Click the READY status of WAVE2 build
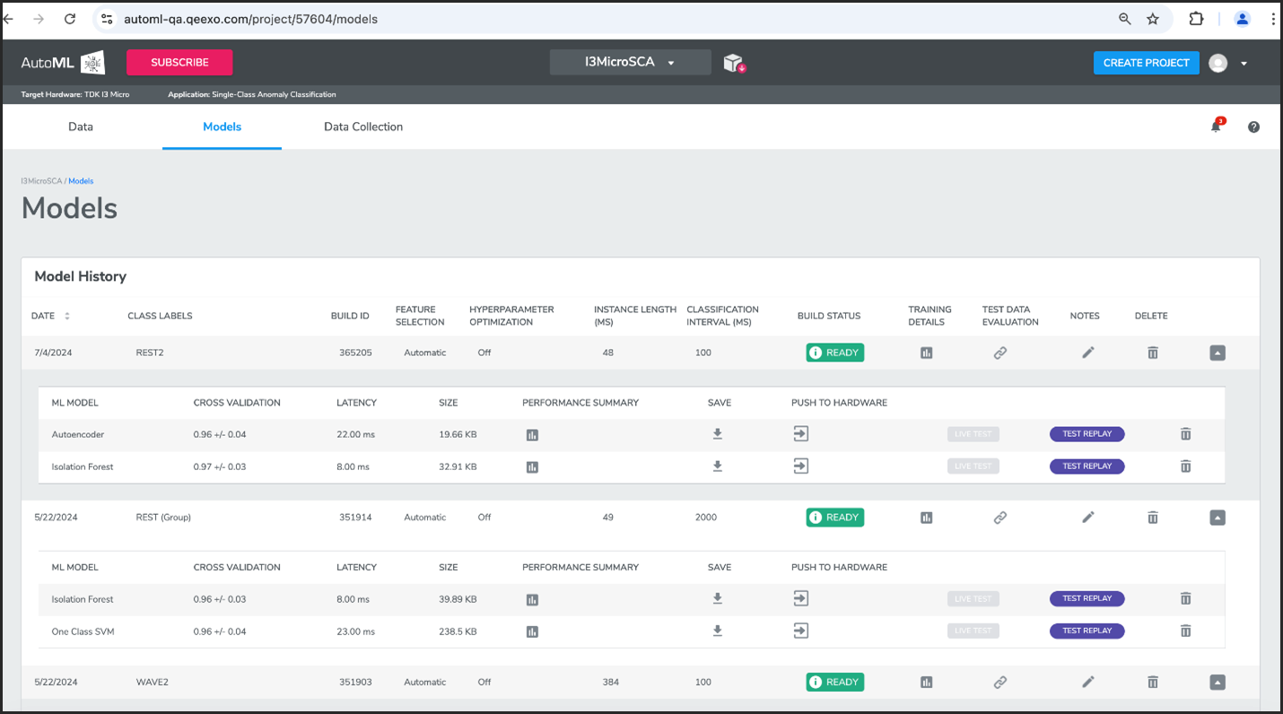The image size is (1283, 714). coord(834,683)
